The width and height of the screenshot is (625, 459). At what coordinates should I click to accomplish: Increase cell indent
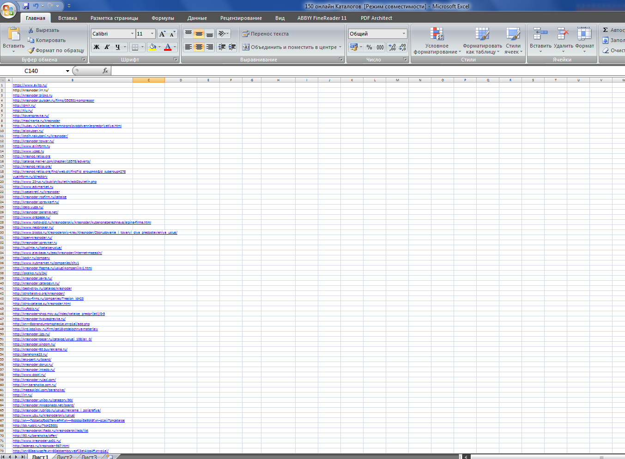click(232, 47)
